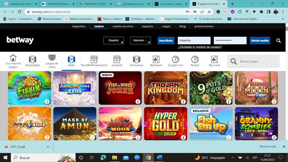Viewport: 288px width, 162px height.
Task: Select the casino section
Action: [x=99, y=26]
